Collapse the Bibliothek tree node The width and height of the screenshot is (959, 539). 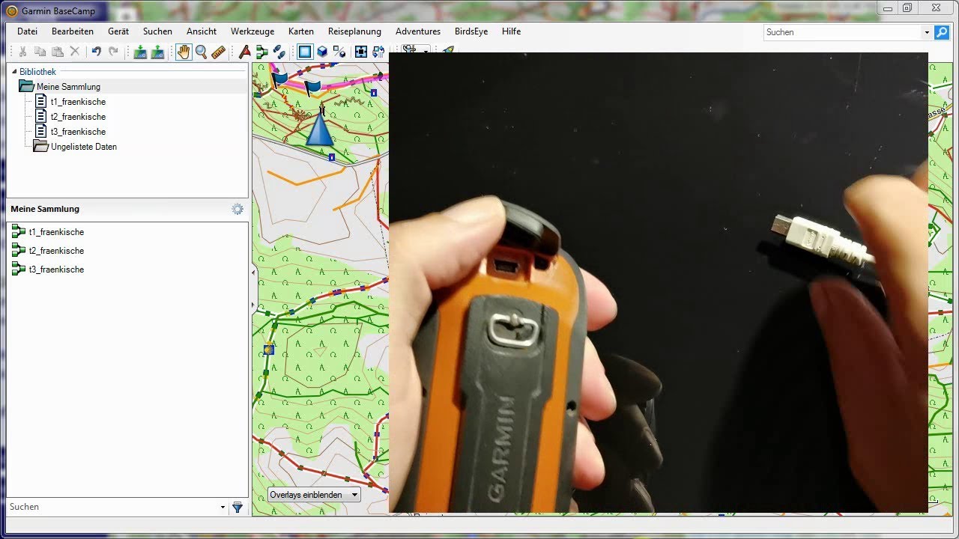click(13, 72)
